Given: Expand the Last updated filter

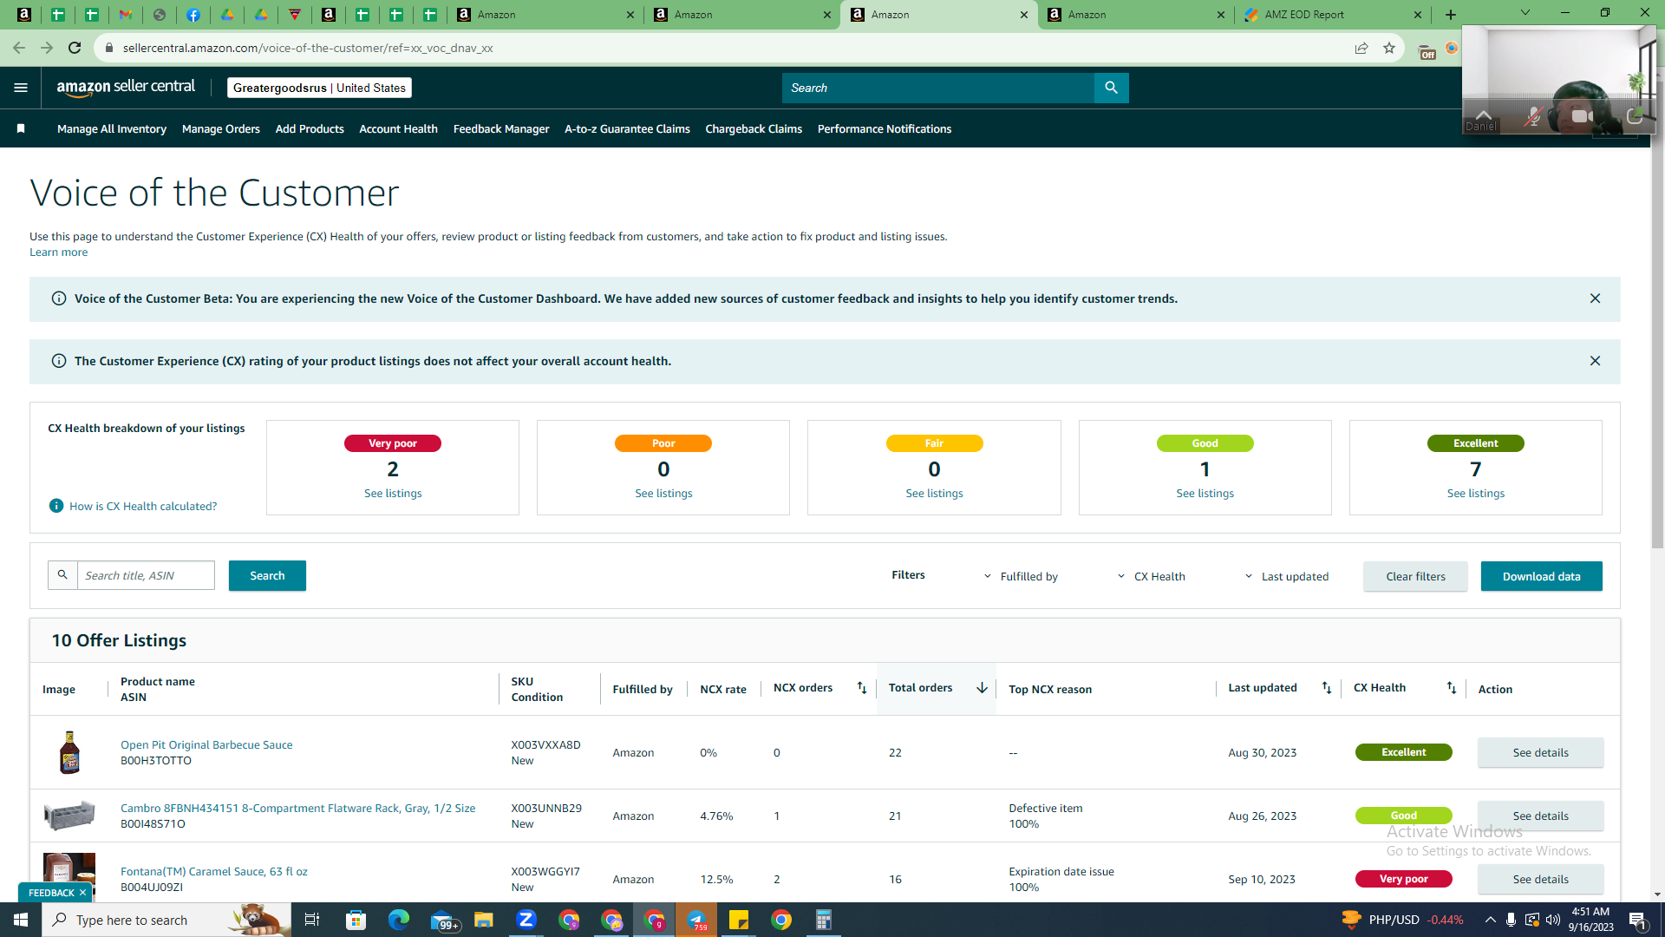Looking at the screenshot, I should pyautogui.click(x=1286, y=576).
